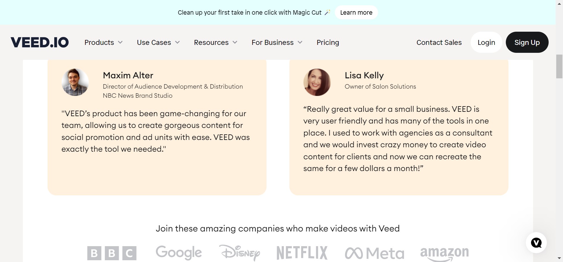Click the Disney logo
This screenshot has width=563, height=262.
click(239, 252)
